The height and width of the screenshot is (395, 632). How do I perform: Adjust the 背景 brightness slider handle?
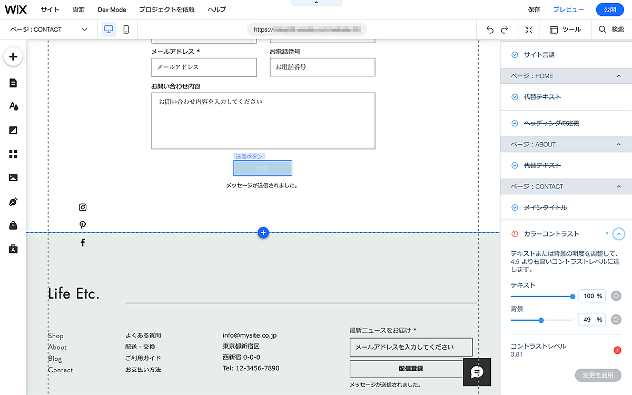tap(541, 320)
